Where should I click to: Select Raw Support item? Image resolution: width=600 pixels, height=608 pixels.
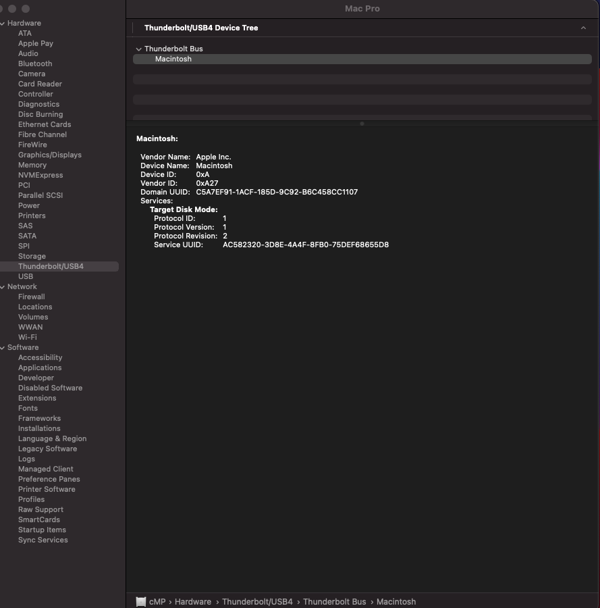click(40, 509)
